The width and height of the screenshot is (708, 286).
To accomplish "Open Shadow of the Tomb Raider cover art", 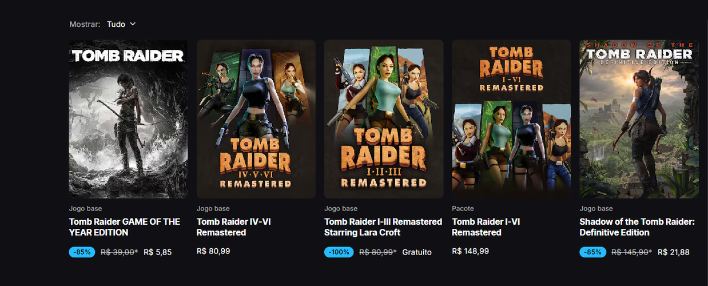I will tap(639, 119).
